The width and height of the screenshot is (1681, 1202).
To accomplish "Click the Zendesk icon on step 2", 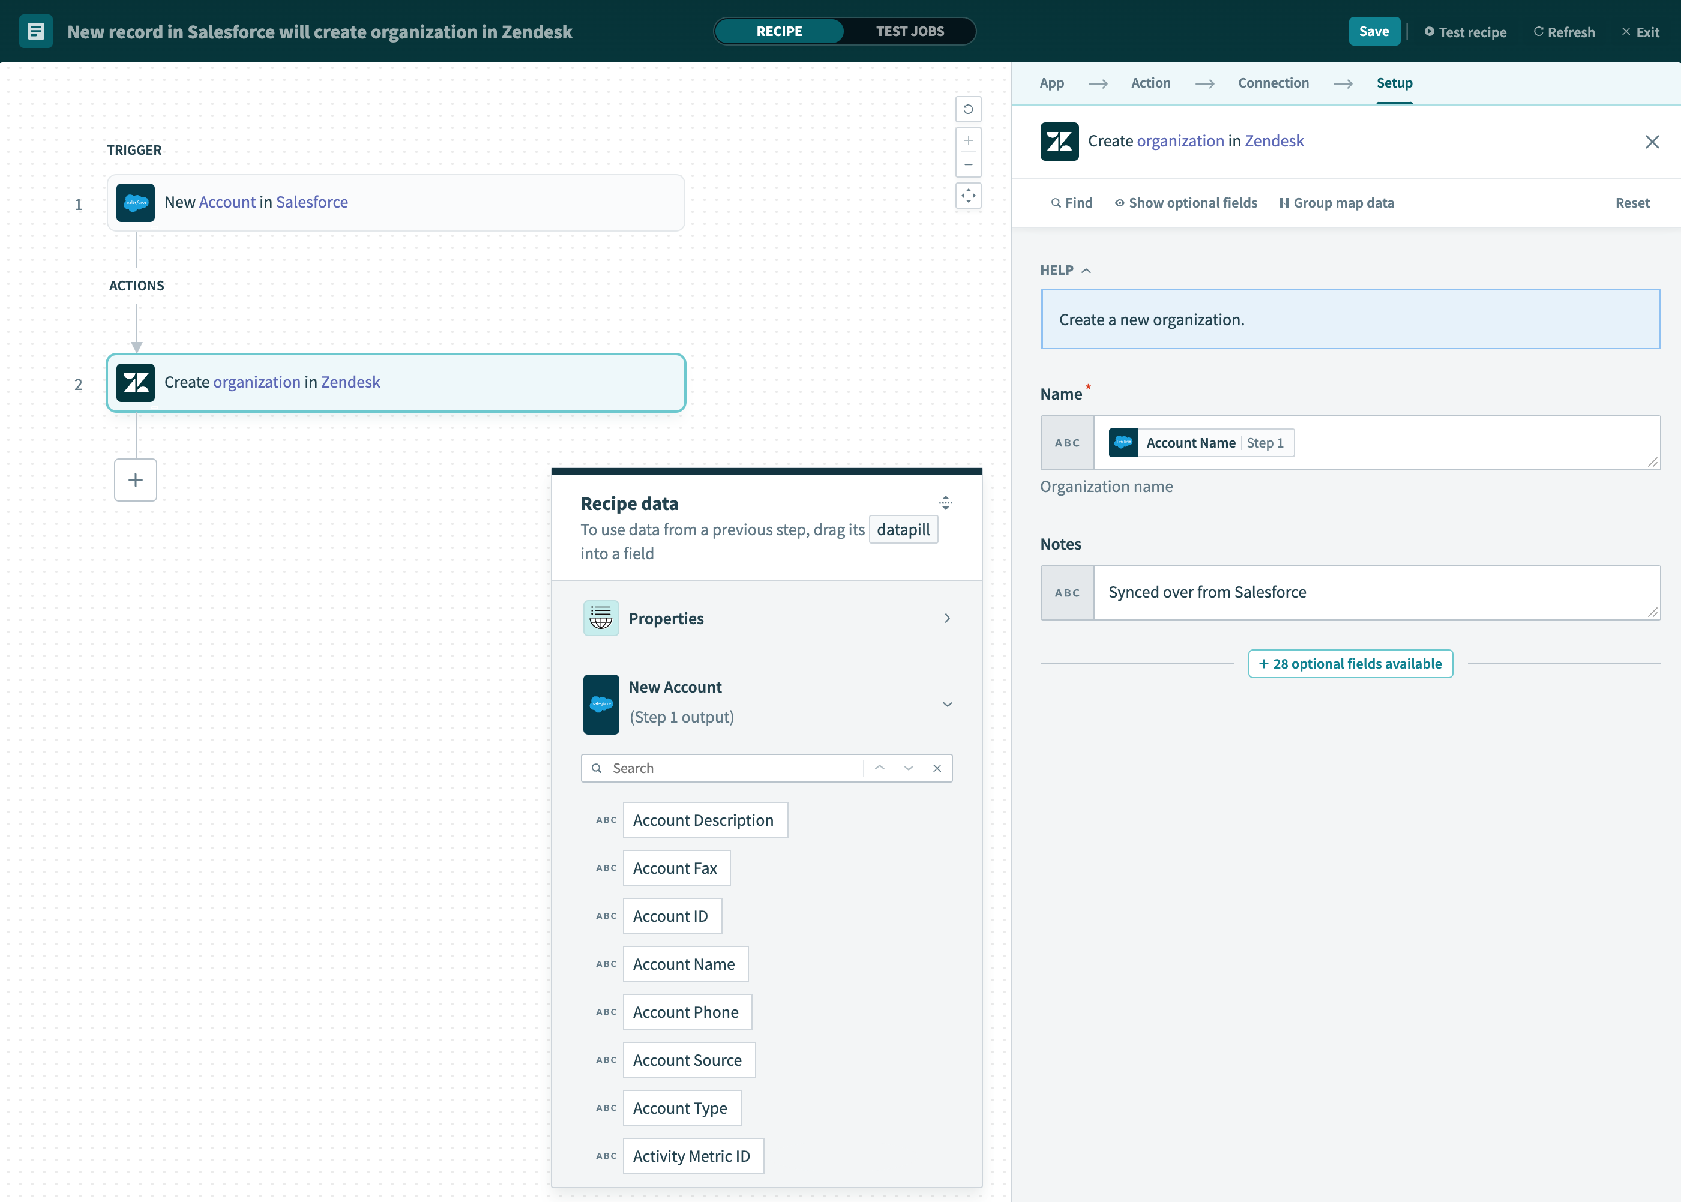I will [x=136, y=383].
